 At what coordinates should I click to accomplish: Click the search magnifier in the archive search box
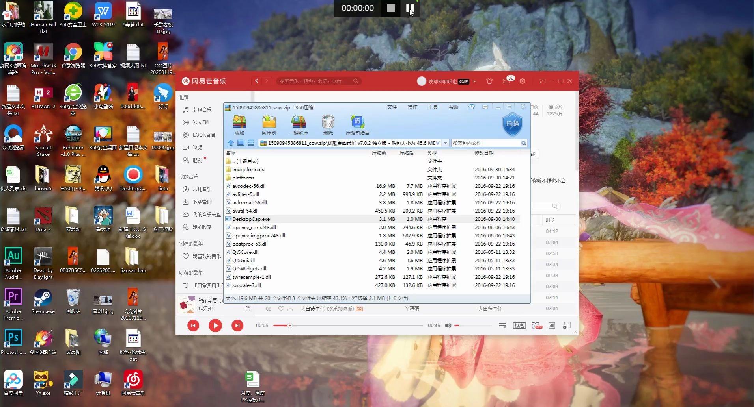coord(523,143)
